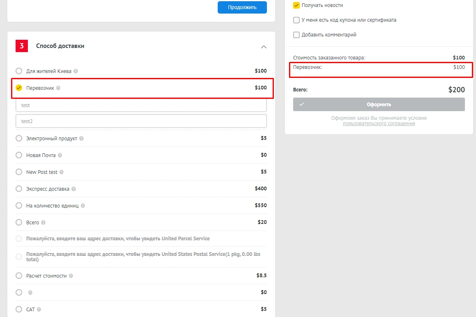This screenshot has height=317, width=476.
Task: Click the grey Оформить button
Action: point(379,105)
